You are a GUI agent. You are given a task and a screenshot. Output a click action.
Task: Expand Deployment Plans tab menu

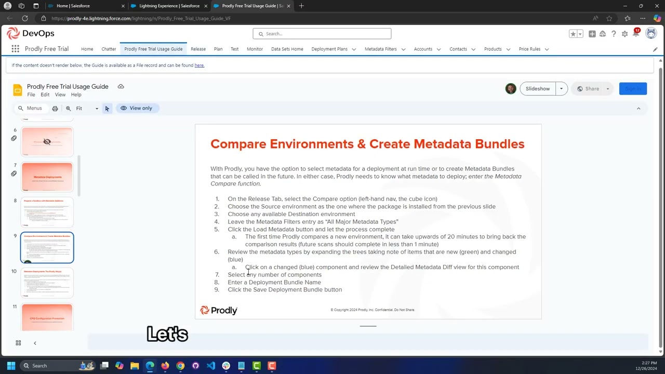coord(354,49)
